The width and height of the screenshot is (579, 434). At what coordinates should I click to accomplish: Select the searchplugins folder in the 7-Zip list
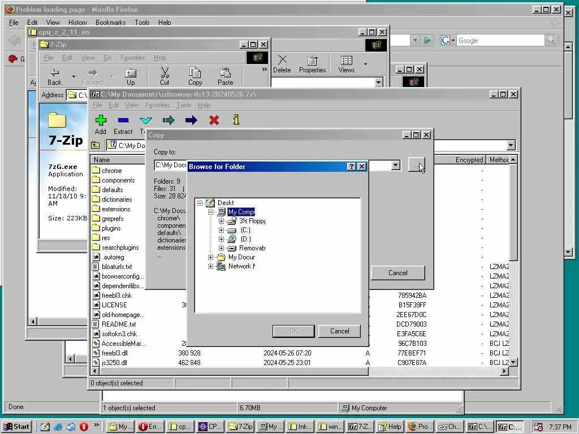click(x=120, y=248)
